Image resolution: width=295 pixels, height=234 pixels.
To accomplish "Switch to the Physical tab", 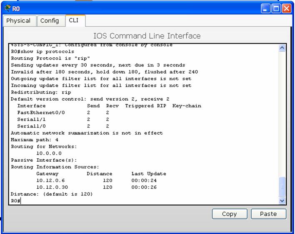I will tap(18, 21).
